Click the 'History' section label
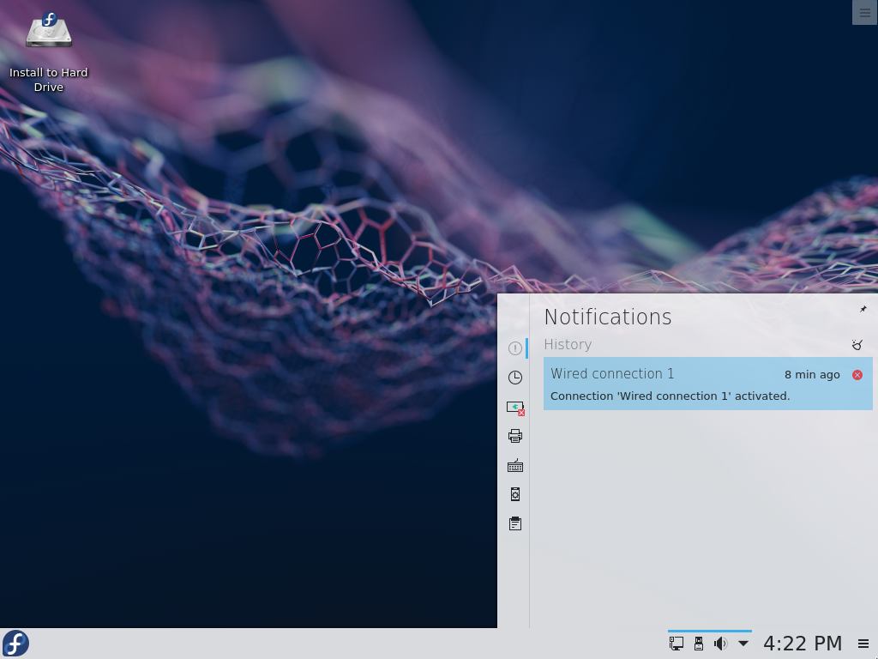Image resolution: width=878 pixels, height=659 pixels. (568, 345)
